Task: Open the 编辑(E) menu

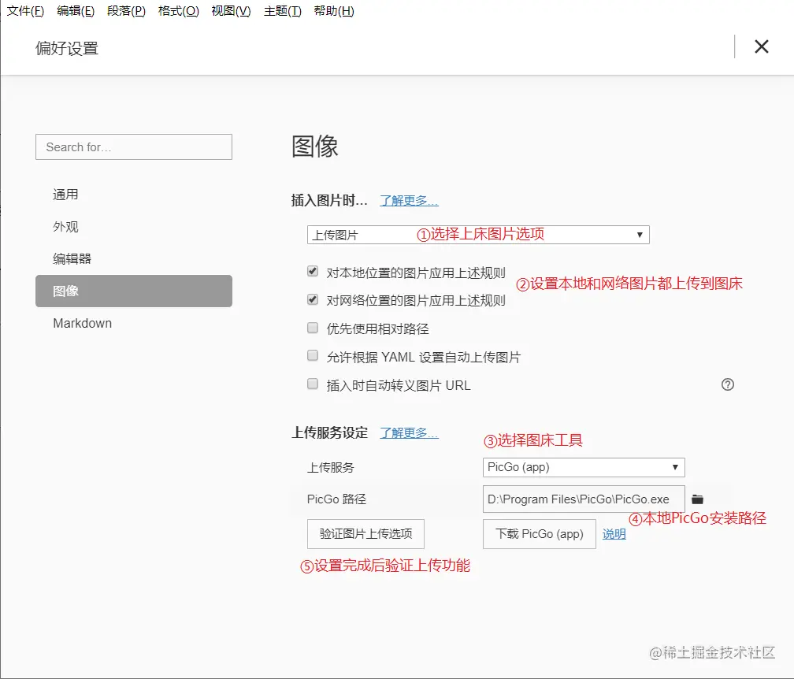Action: 76,11
